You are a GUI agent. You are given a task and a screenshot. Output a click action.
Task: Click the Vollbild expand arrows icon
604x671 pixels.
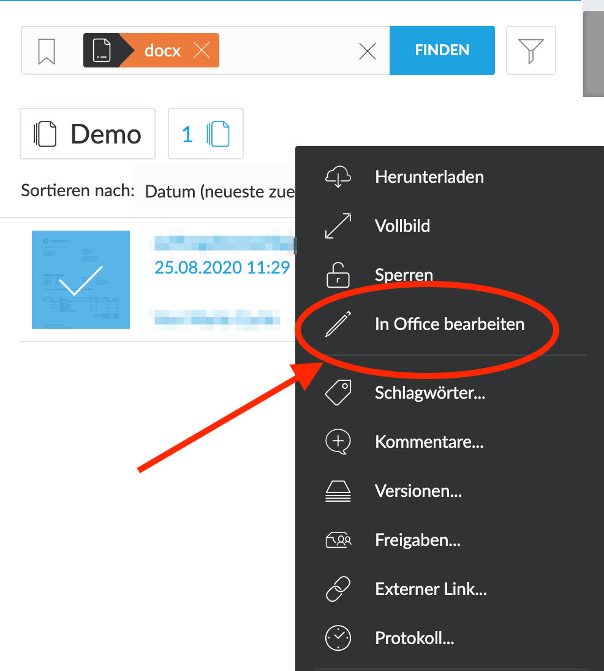click(338, 226)
